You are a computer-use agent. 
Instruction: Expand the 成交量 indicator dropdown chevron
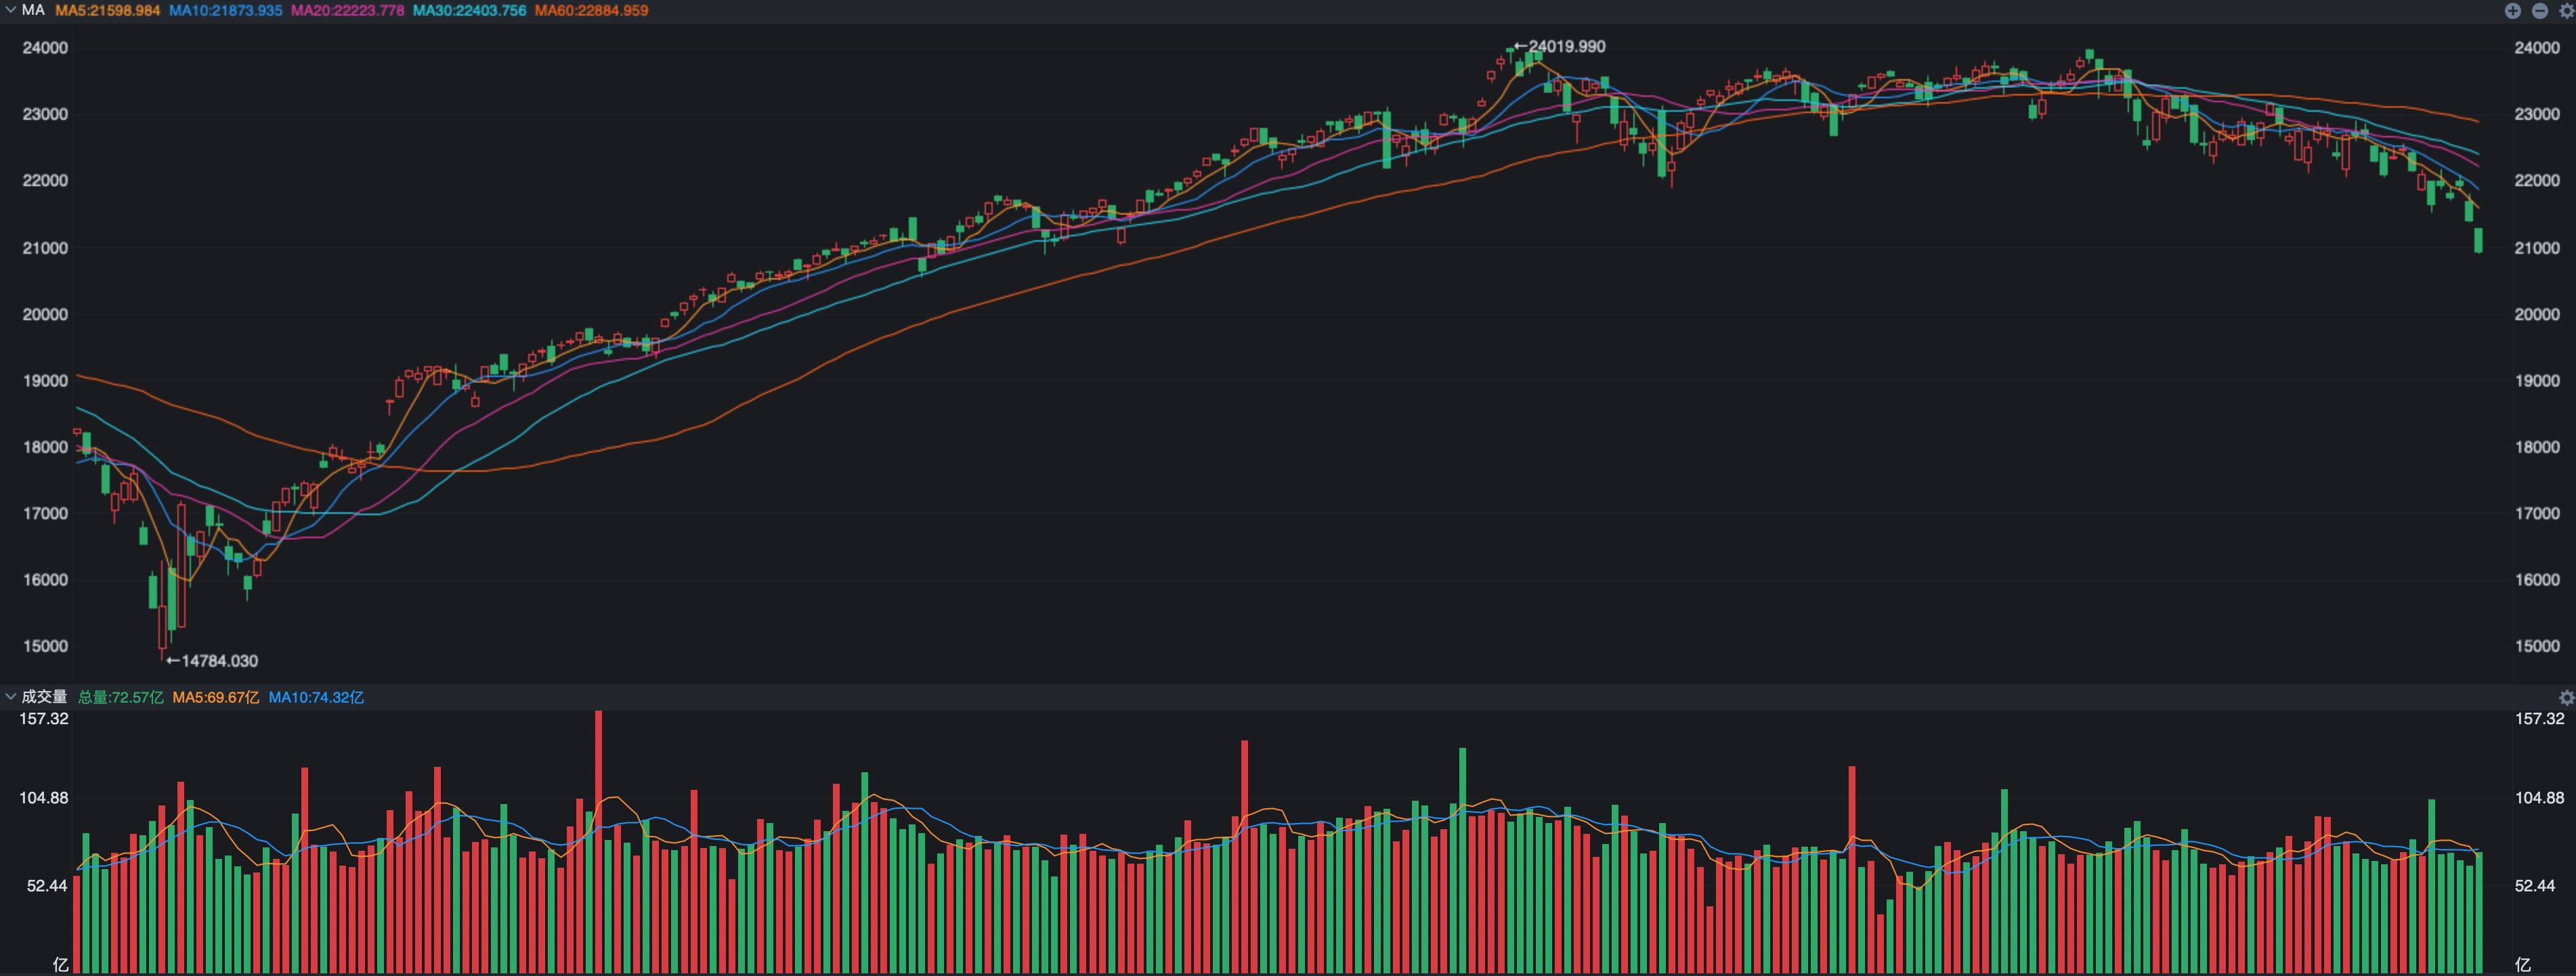tap(10, 696)
